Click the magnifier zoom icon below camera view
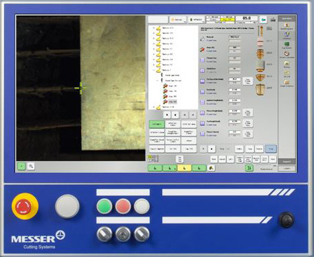The image size is (314, 257). point(31,167)
